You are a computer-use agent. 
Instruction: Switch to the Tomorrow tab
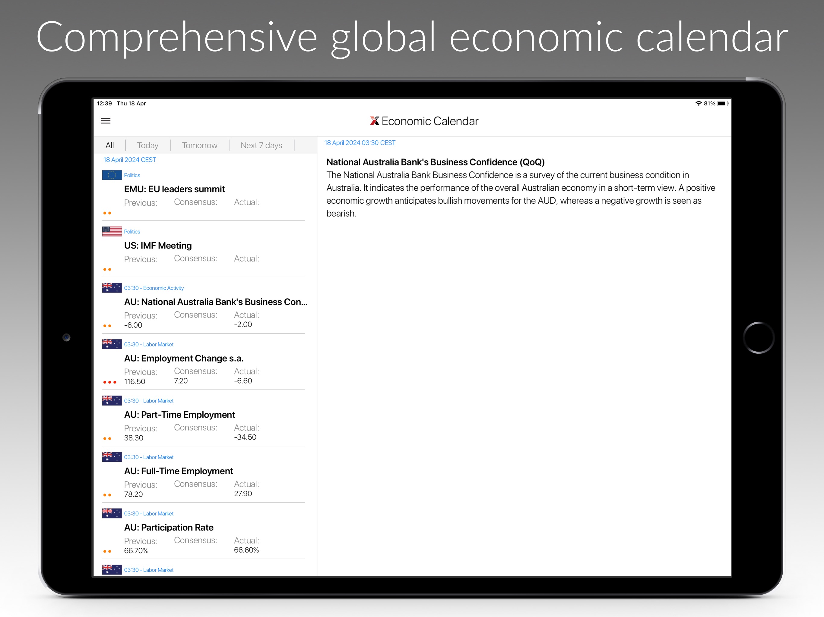pyautogui.click(x=200, y=146)
